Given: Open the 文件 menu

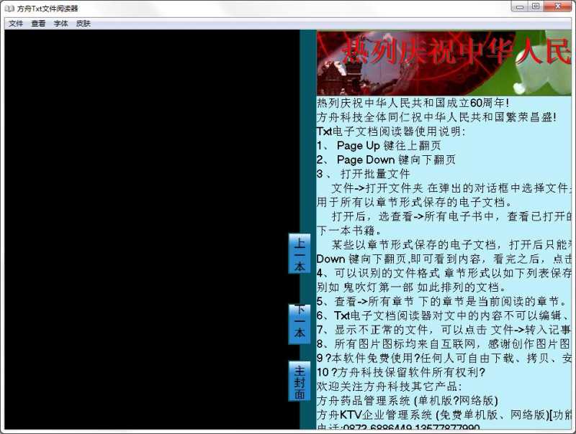Looking at the screenshot, I should click(16, 24).
